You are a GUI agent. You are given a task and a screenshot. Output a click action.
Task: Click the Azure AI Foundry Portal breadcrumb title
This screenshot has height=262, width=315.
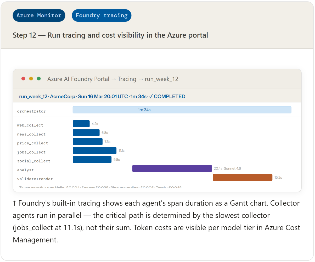pos(113,79)
